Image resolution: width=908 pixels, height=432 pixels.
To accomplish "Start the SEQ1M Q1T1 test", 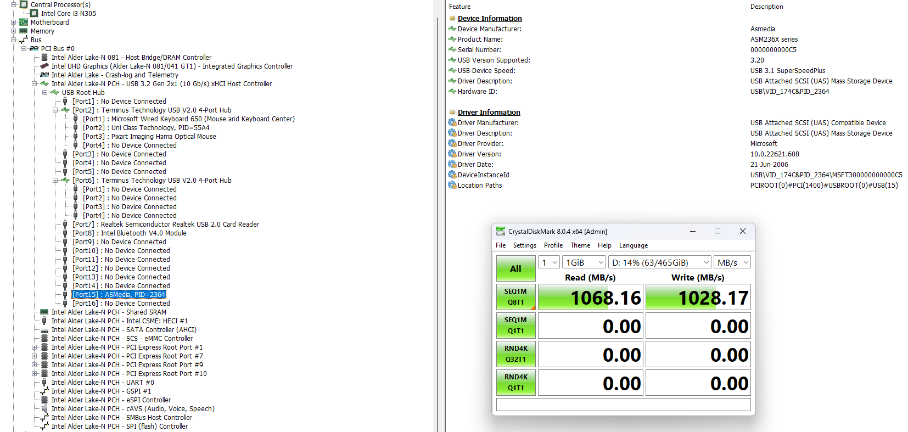I will (515, 326).
